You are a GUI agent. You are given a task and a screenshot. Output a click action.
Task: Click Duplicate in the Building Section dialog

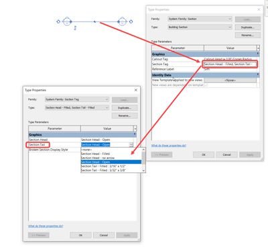pos(248,28)
